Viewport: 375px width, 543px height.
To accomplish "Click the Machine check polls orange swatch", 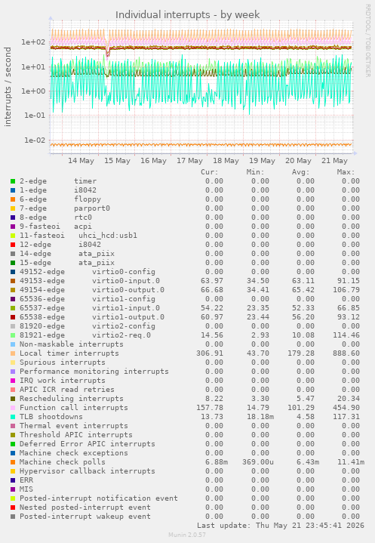I will coord(13,462).
